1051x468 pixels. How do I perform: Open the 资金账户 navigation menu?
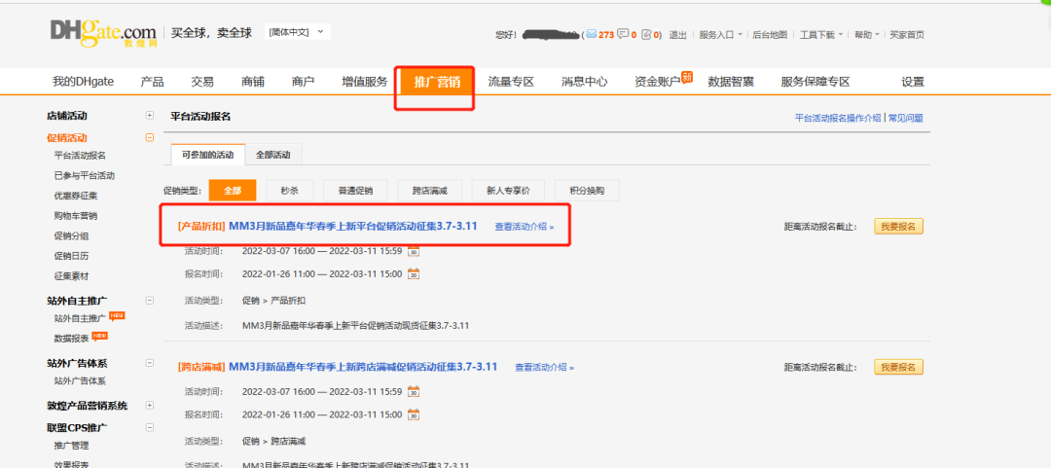657,82
